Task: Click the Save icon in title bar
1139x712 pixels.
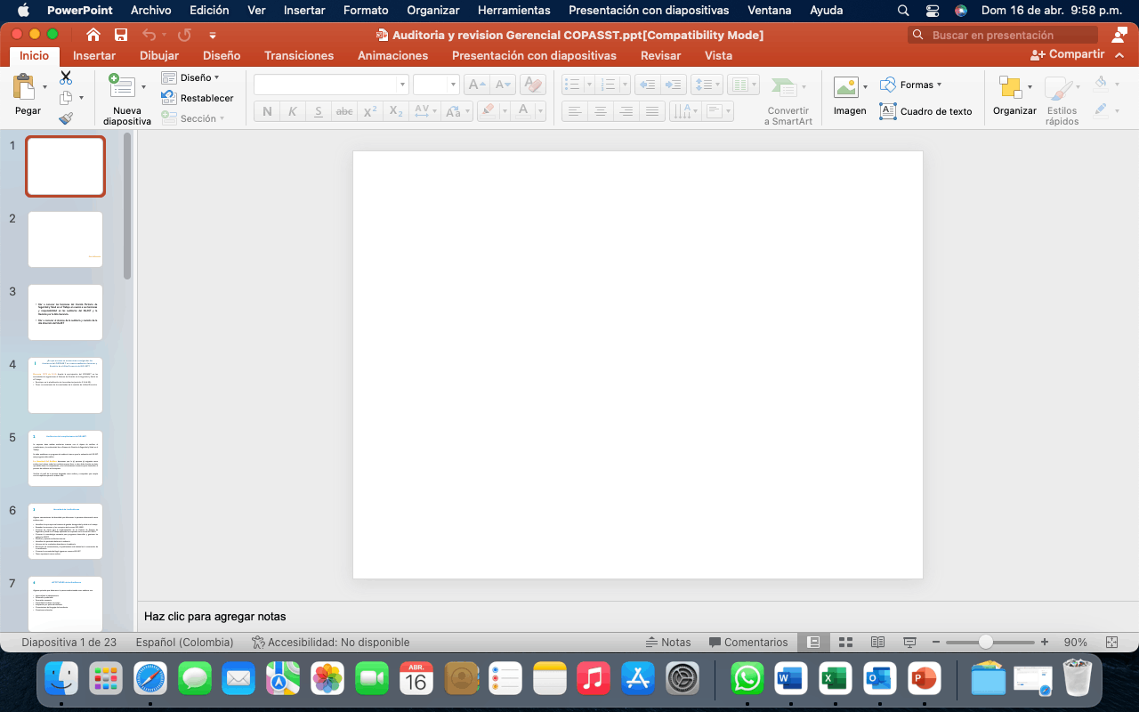Action: pyautogui.click(x=121, y=35)
